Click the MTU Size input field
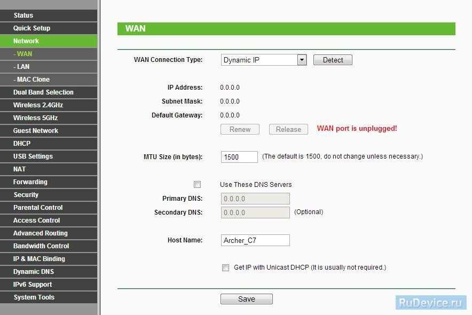Screen dimensions: 472x315 tap(239, 157)
